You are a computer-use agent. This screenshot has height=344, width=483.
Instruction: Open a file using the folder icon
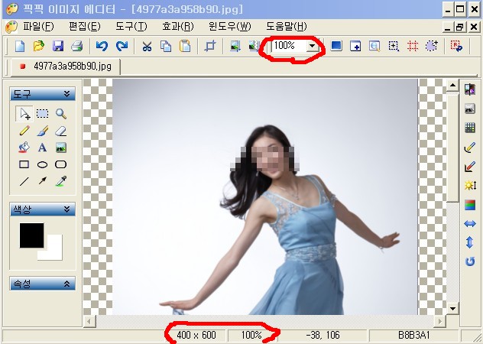coord(39,46)
